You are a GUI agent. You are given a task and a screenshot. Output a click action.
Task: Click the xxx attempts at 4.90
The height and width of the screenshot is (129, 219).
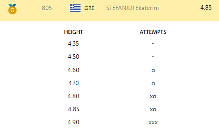click(153, 123)
